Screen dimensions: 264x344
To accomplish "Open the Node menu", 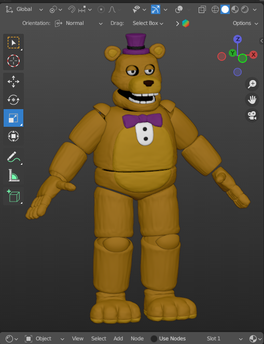I will click(x=137, y=339).
